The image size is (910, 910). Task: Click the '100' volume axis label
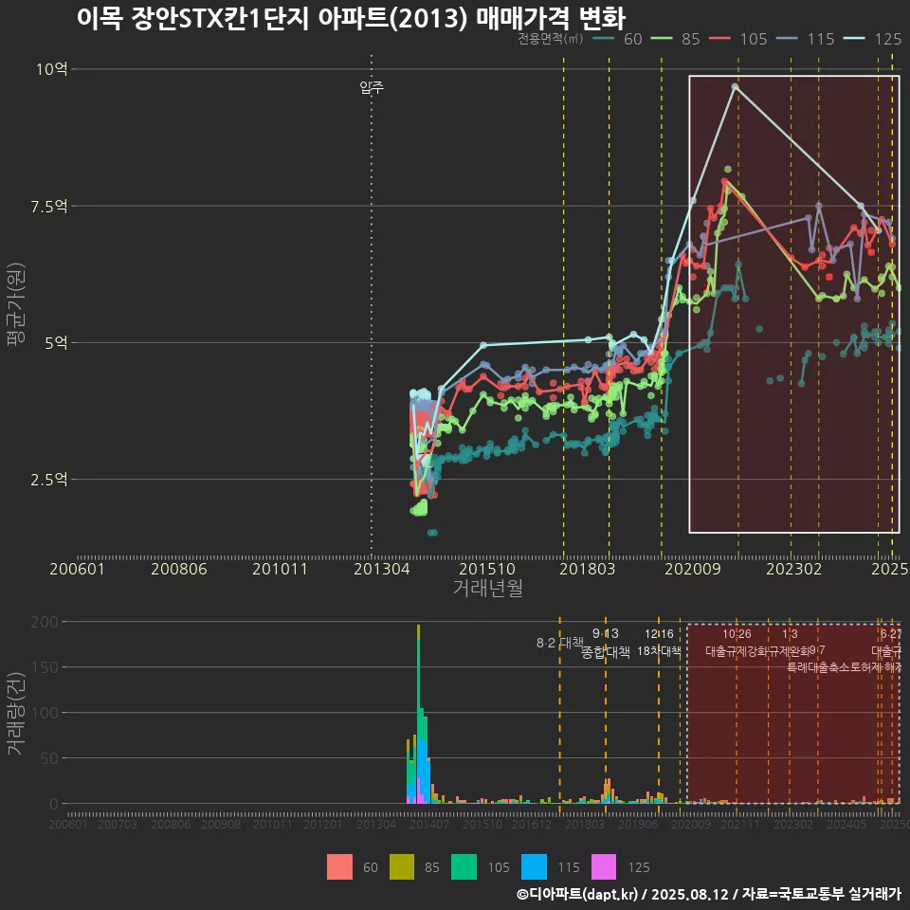[x=45, y=713]
